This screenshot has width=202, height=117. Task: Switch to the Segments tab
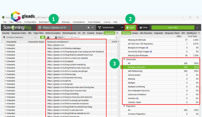159,33
